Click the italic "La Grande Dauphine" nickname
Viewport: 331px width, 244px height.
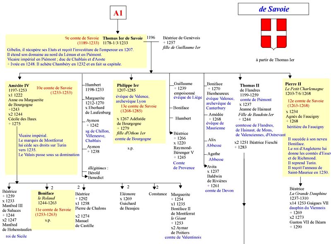click(x=308, y=194)
